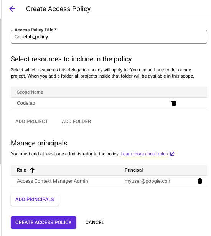
Task: Click the myuser@google.com principal entry
Action: (x=148, y=181)
